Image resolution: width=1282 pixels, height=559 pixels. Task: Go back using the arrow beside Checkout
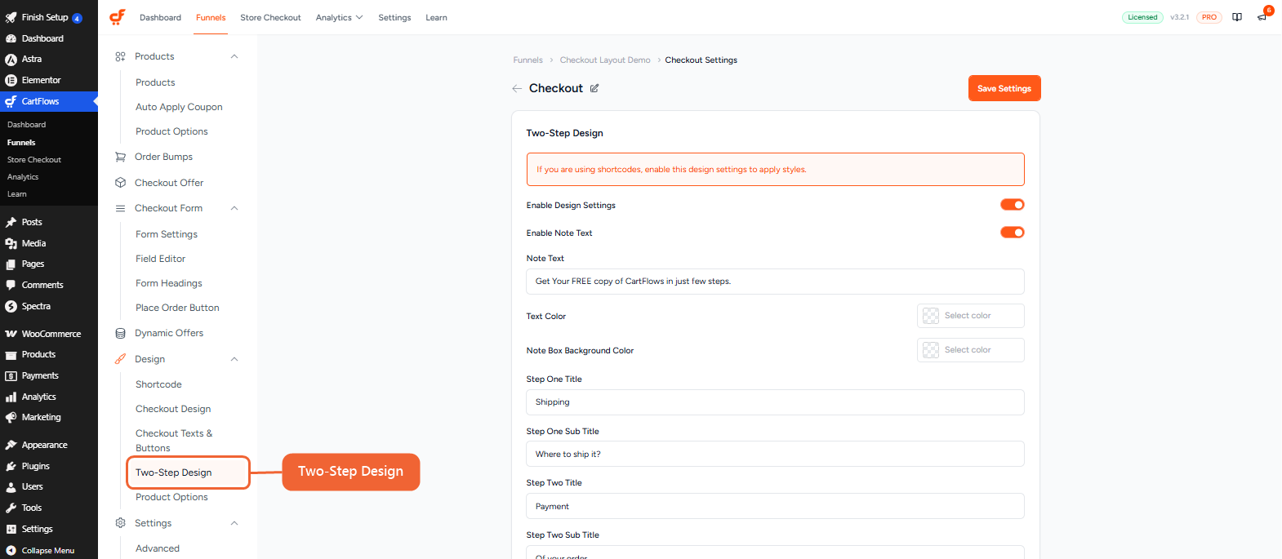tap(517, 88)
